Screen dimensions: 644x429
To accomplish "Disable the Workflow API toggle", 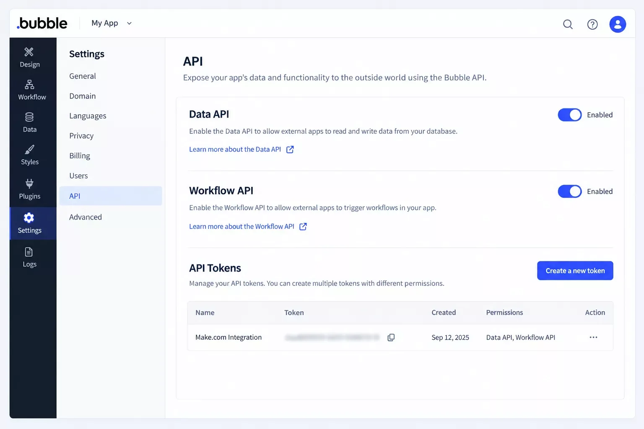I will pos(570,191).
